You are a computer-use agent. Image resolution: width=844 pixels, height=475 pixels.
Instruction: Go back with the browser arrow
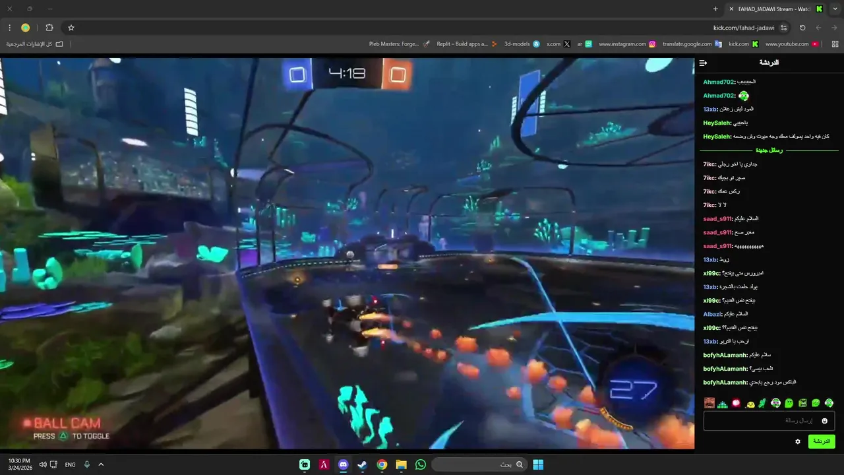click(x=818, y=28)
